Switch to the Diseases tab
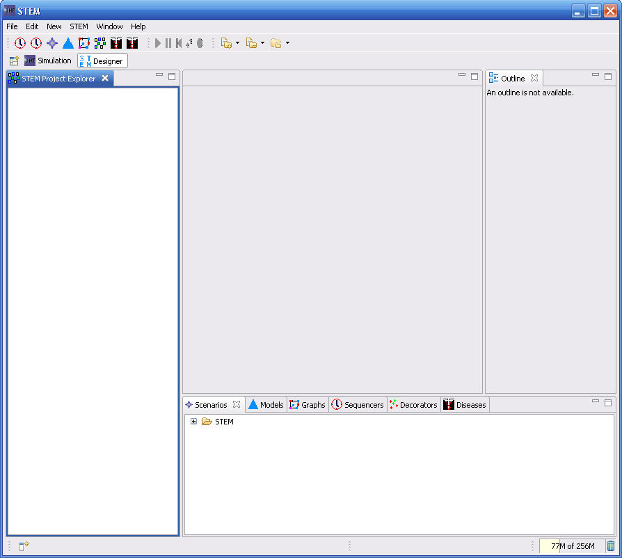This screenshot has width=622, height=558. coord(465,405)
